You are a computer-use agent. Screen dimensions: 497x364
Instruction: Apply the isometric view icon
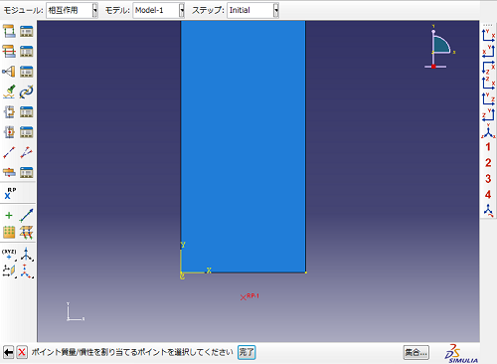pyautogui.click(x=488, y=131)
